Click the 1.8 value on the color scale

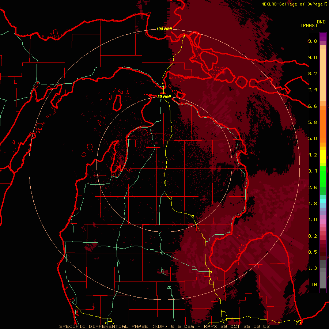coord(313,204)
